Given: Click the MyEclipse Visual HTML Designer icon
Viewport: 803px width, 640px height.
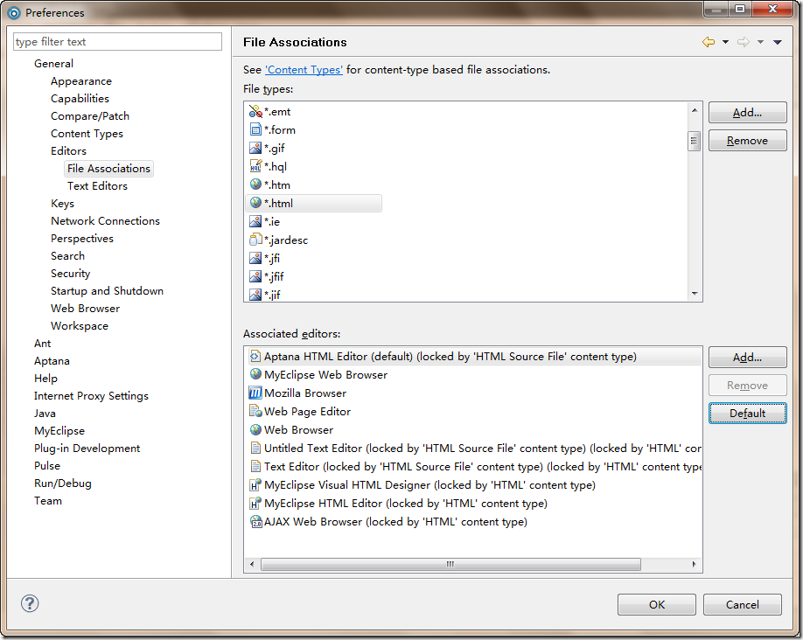Looking at the screenshot, I should click(255, 485).
